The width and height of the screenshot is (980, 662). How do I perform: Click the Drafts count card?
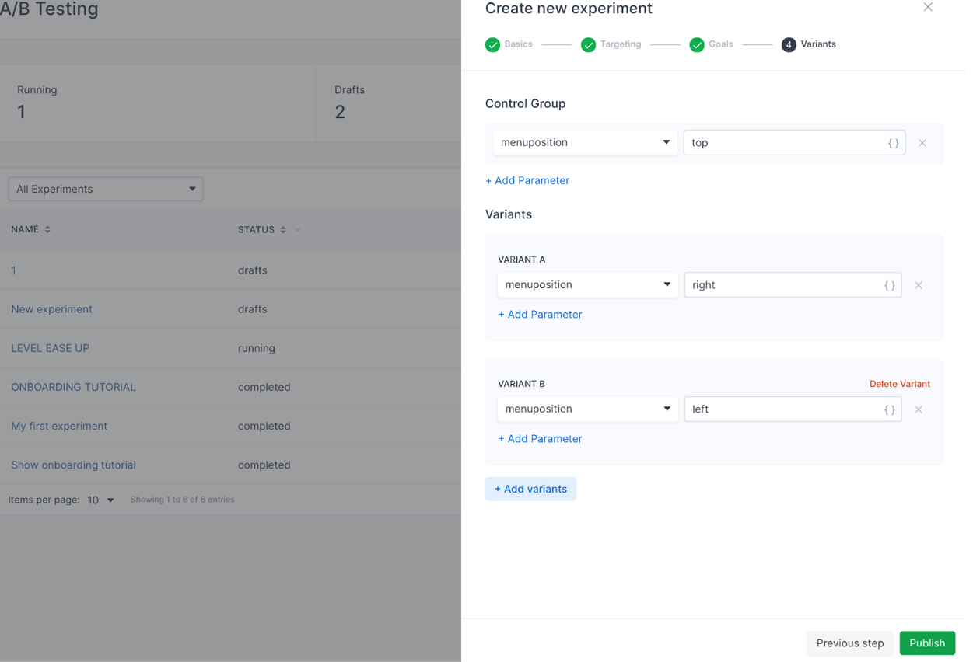coord(389,103)
